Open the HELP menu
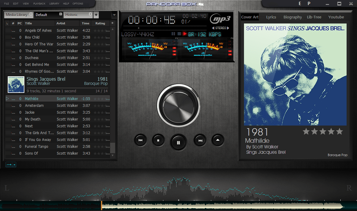Image resolution: width=357 pixels, height=211 pixels. 66,4
